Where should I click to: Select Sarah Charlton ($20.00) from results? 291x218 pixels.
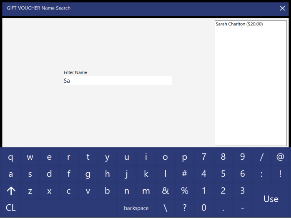tap(239, 24)
